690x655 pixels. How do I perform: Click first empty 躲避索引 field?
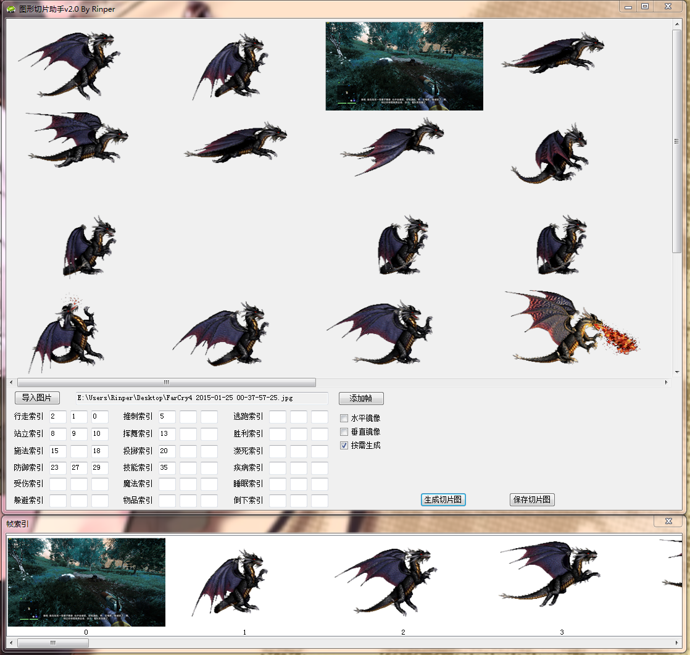57,501
